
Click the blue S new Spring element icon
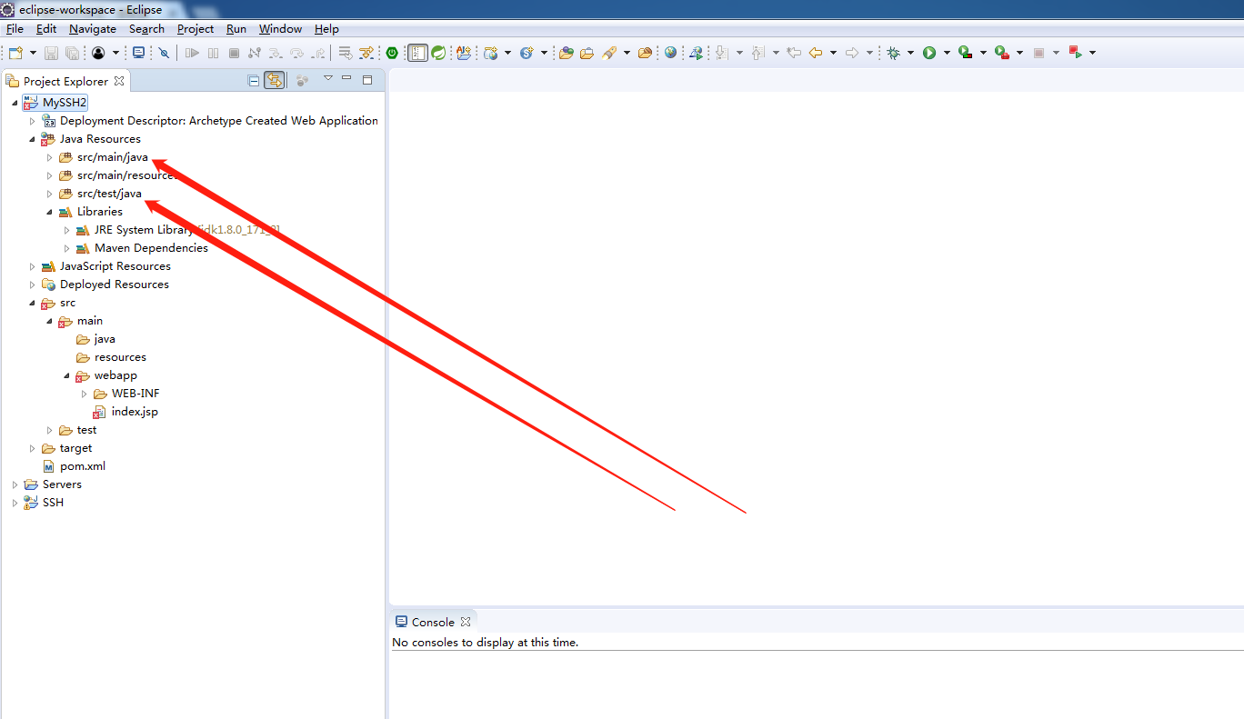pyautogui.click(x=527, y=53)
